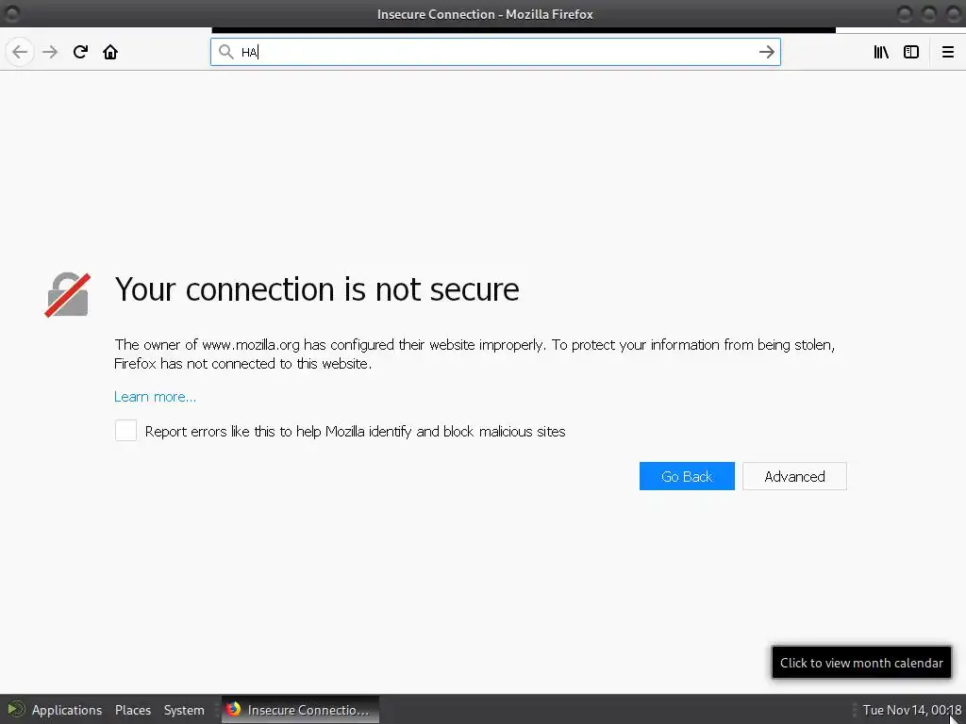Reload the current page
The width and height of the screenshot is (966, 724).
pos(80,53)
